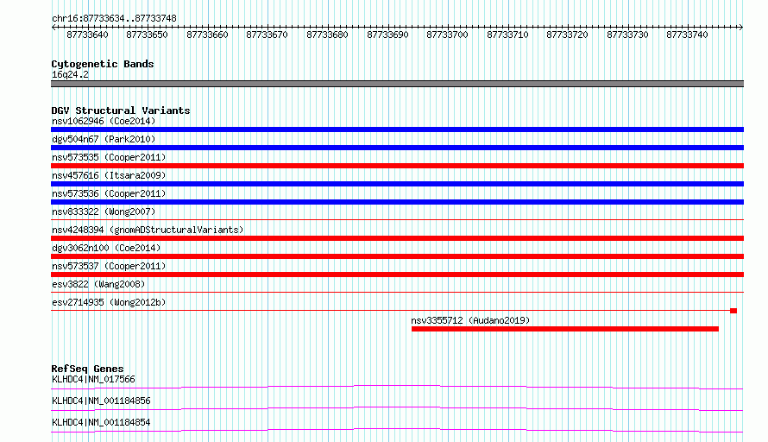
Task: Click ruler position 87733650
Action: coord(147,35)
